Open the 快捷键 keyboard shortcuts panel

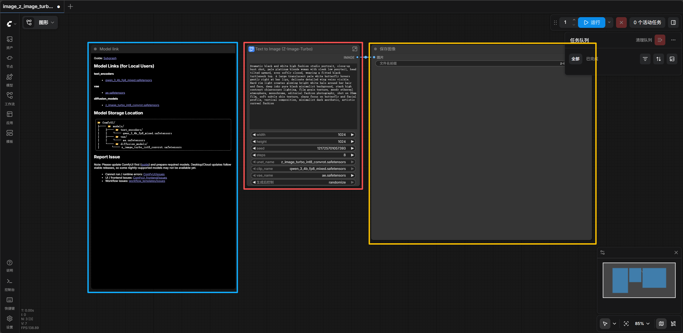[x=10, y=303]
